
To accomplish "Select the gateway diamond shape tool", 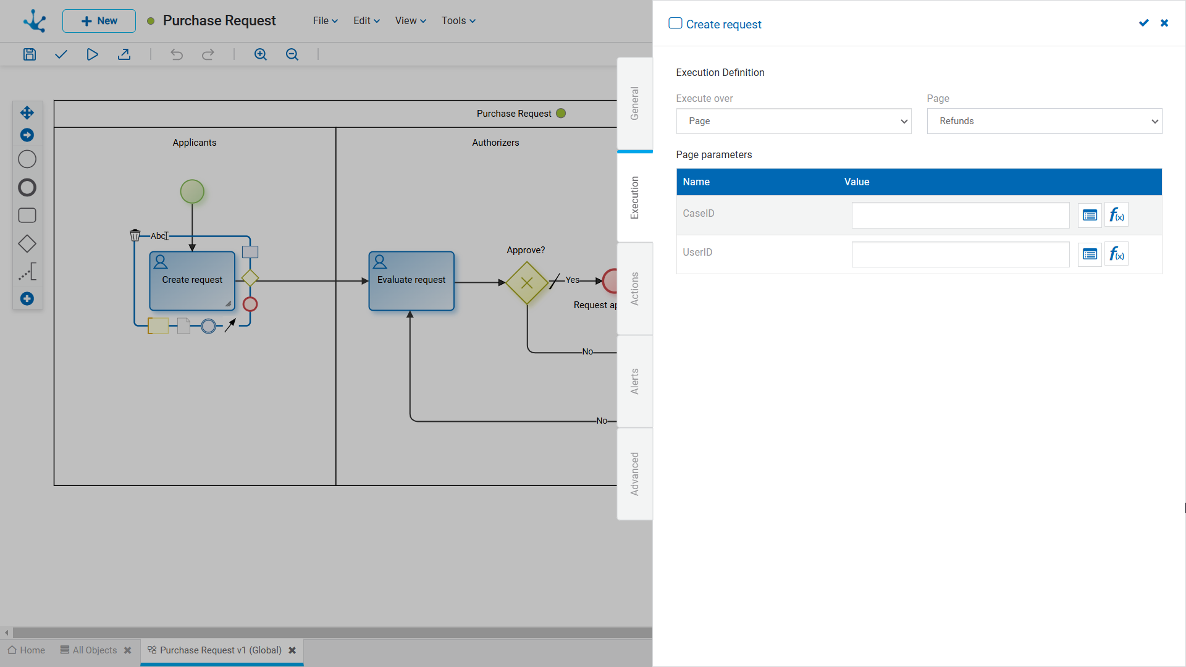I will [x=27, y=243].
